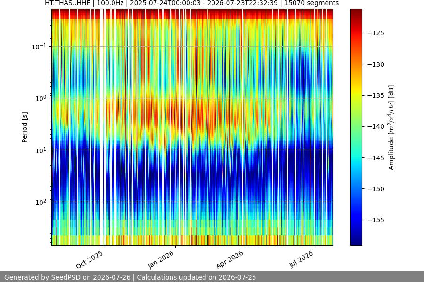The width and height of the screenshot is (424, 282).
Task: Click the −150 colorbar tick label
Action: tap(376, 189)
